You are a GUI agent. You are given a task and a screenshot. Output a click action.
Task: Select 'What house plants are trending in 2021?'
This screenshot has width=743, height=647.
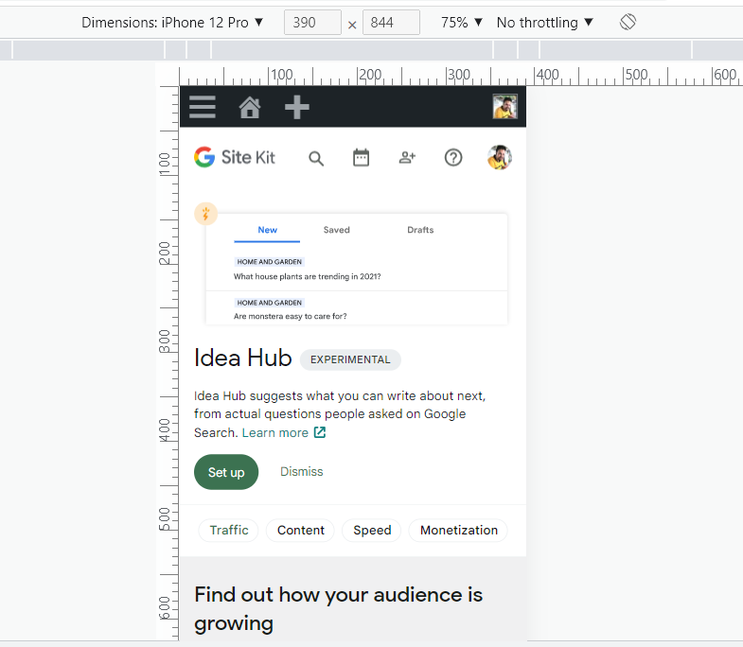(307, 276)
